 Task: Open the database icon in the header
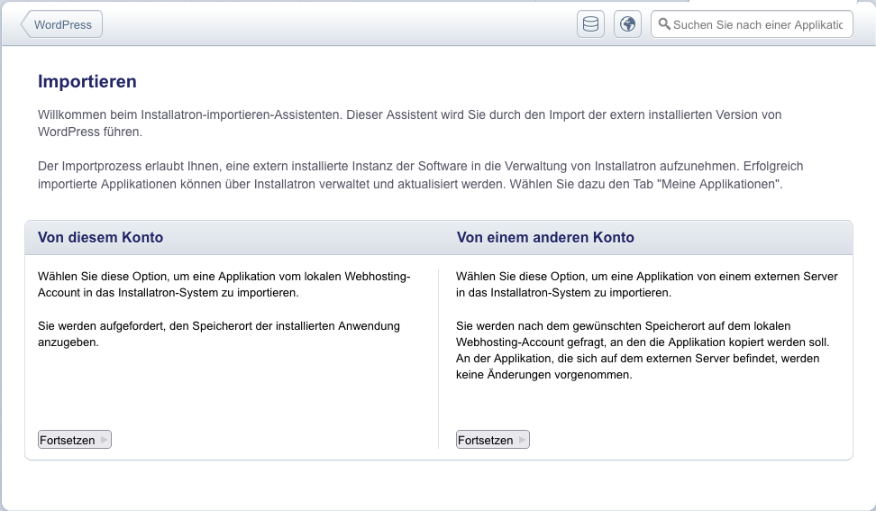click(x=590, y=24)
